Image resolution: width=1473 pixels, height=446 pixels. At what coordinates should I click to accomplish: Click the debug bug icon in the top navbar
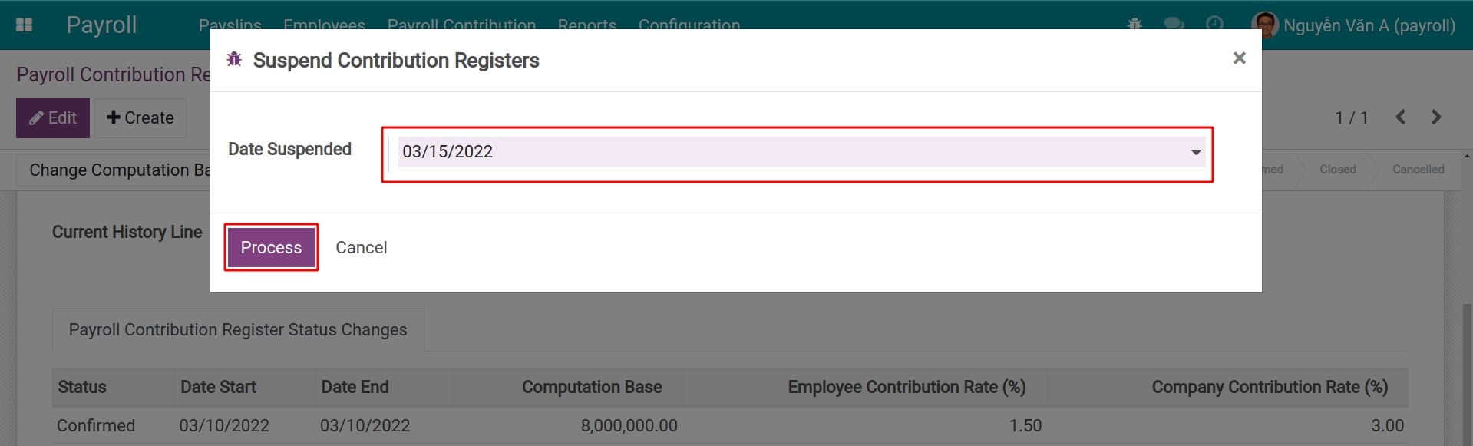[1135, 25]
